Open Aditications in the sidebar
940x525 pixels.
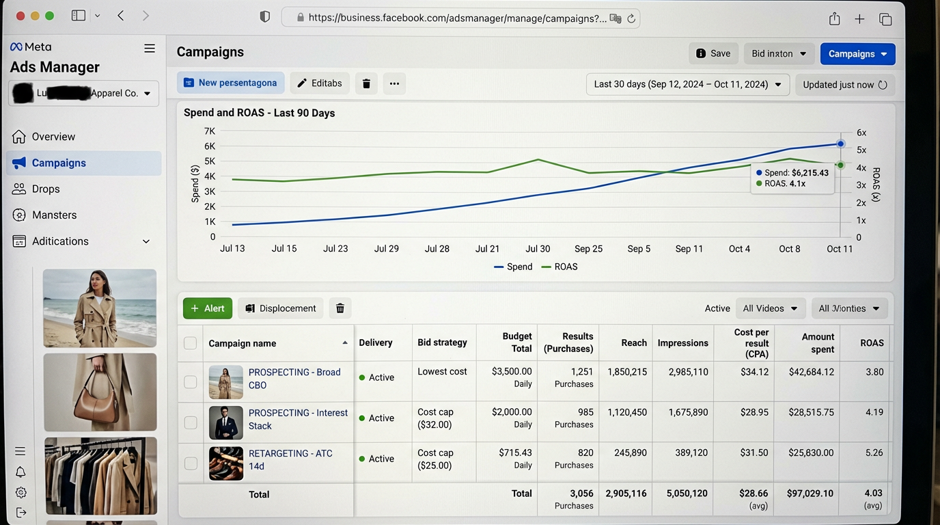tap(83, 241)
